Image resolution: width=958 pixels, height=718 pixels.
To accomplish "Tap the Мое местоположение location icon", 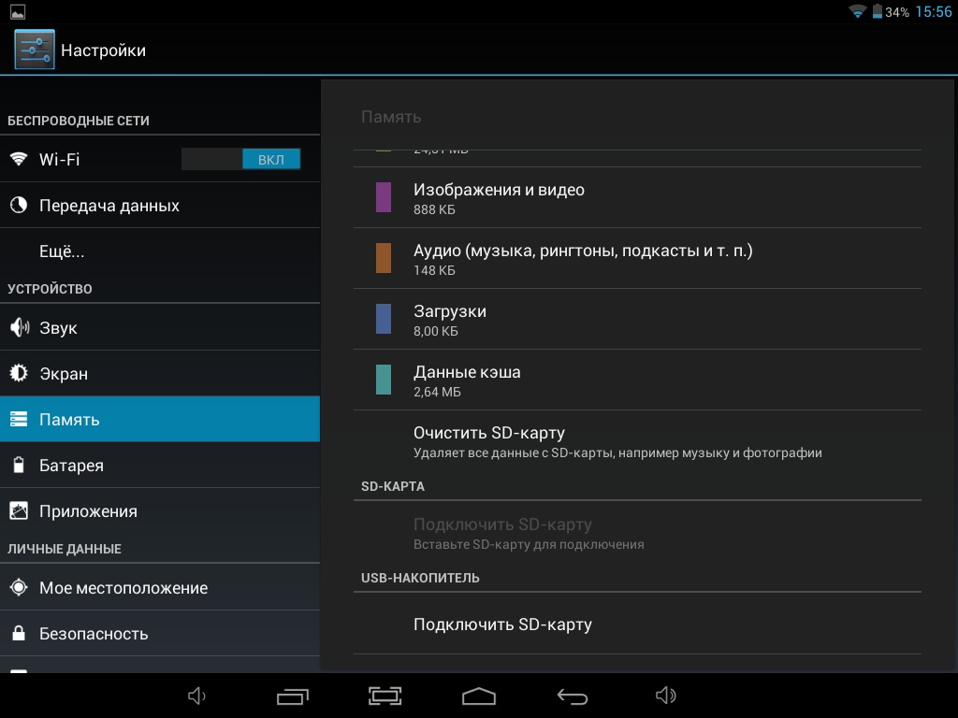I will click(19, 588).
